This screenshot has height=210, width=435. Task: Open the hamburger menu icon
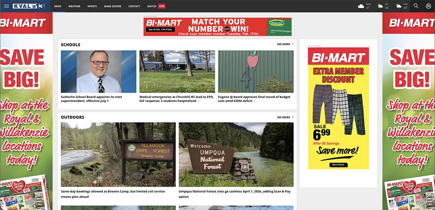tap(6, 6)
